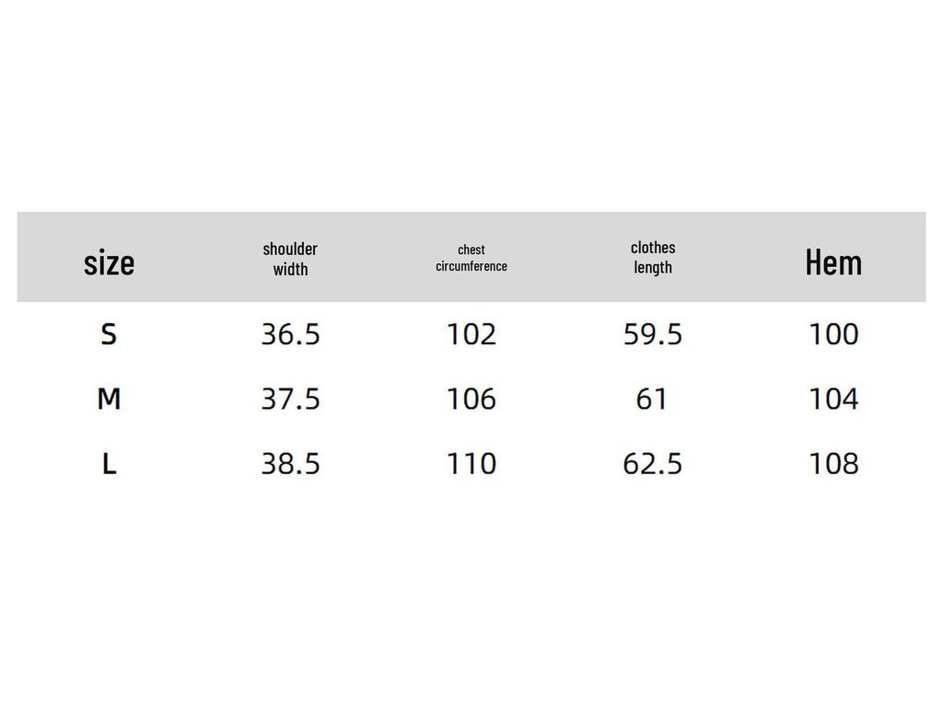Image resolution: width=943 pixels, height=707 pixels.
Task: Click hem value 108
Action: pyautogui.click(x=833, y=464)
